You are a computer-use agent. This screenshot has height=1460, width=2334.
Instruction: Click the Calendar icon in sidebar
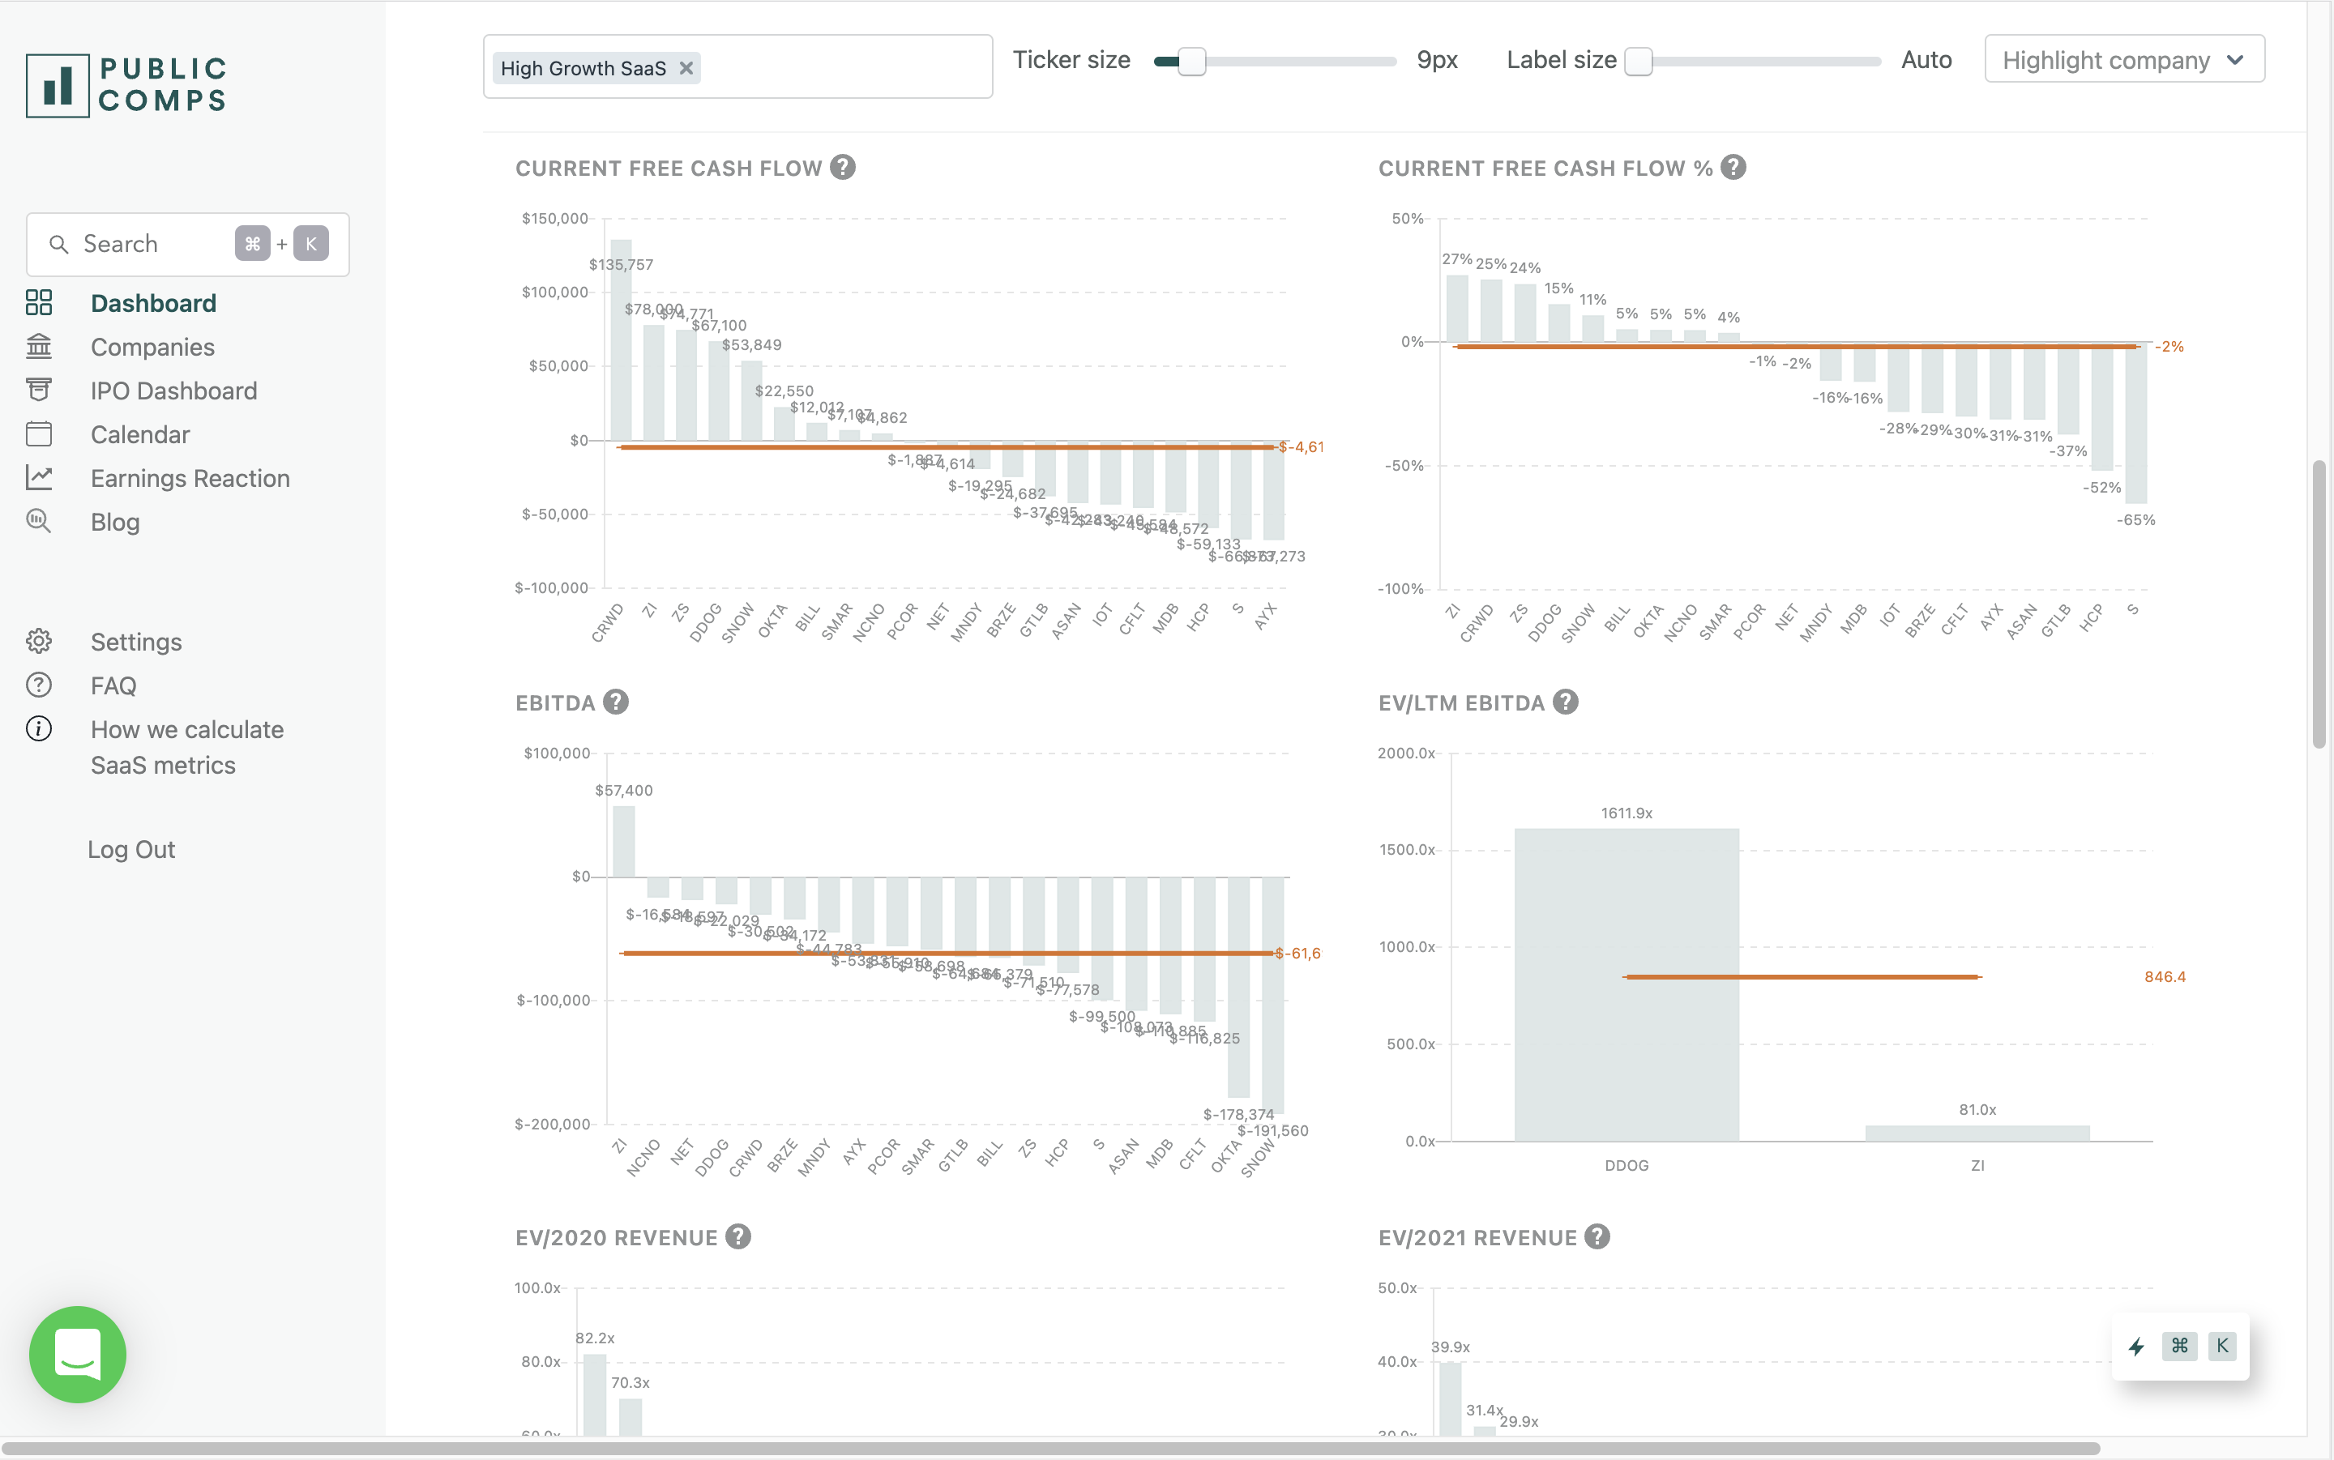click(x=39, y=434)
